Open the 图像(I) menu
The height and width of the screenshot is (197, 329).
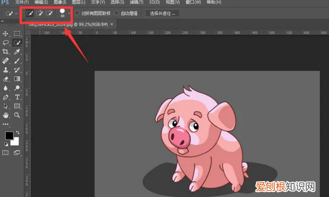pyautogui.click(x=60, y=2)
